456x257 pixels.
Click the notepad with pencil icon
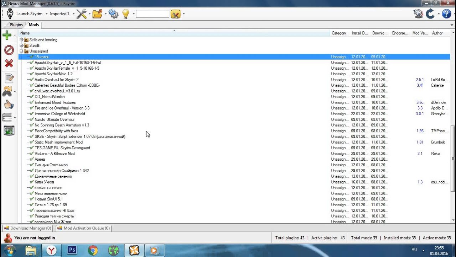coord(9,78)
